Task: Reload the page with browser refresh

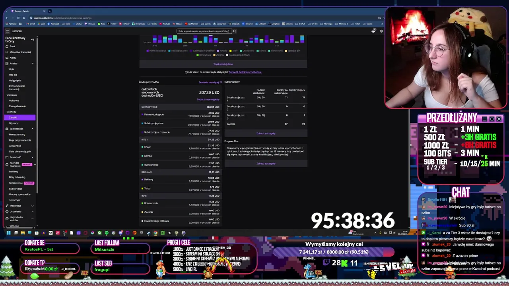Action: point(19,18)
